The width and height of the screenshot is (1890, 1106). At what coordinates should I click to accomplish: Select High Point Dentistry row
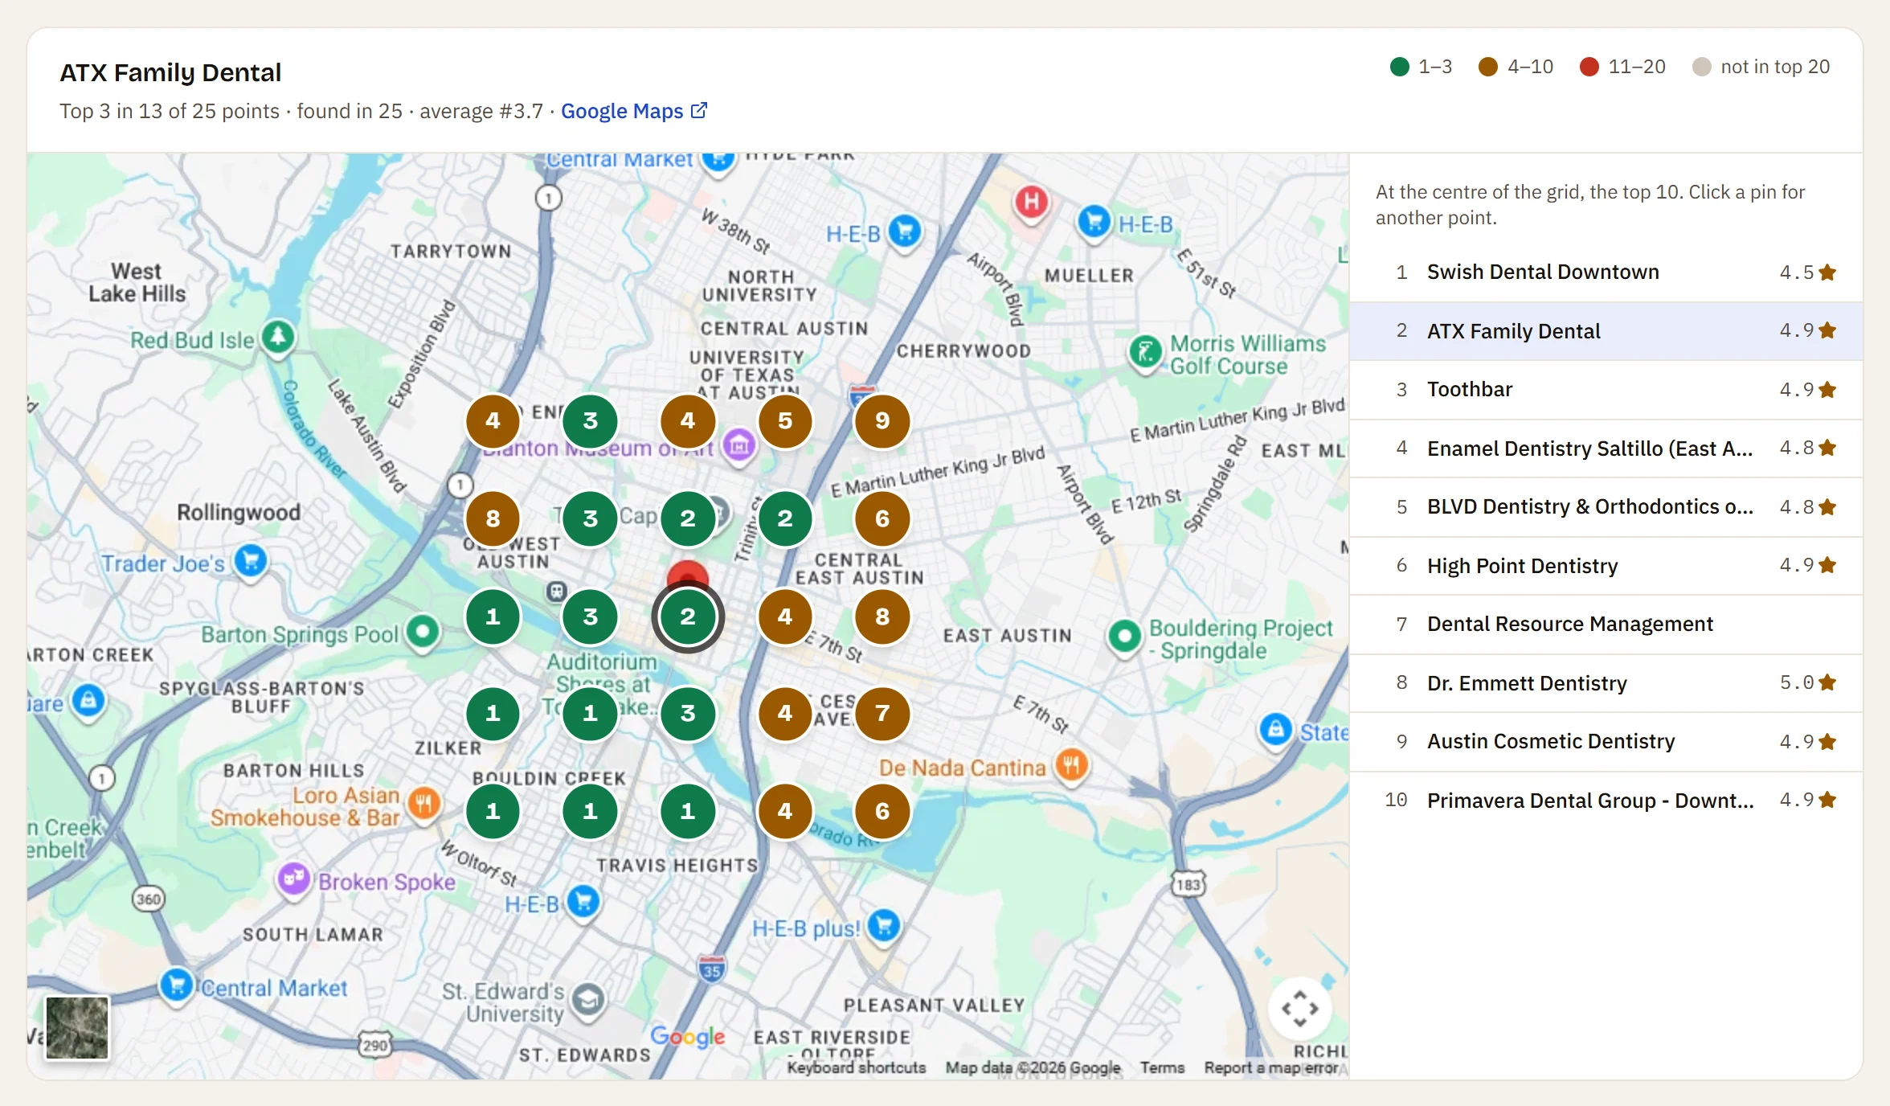tap(1606, 566)
